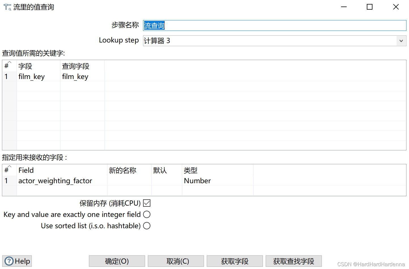Select actor_weighting_factor field cell
Screen dimensions: 409x269
pos(62,181)
